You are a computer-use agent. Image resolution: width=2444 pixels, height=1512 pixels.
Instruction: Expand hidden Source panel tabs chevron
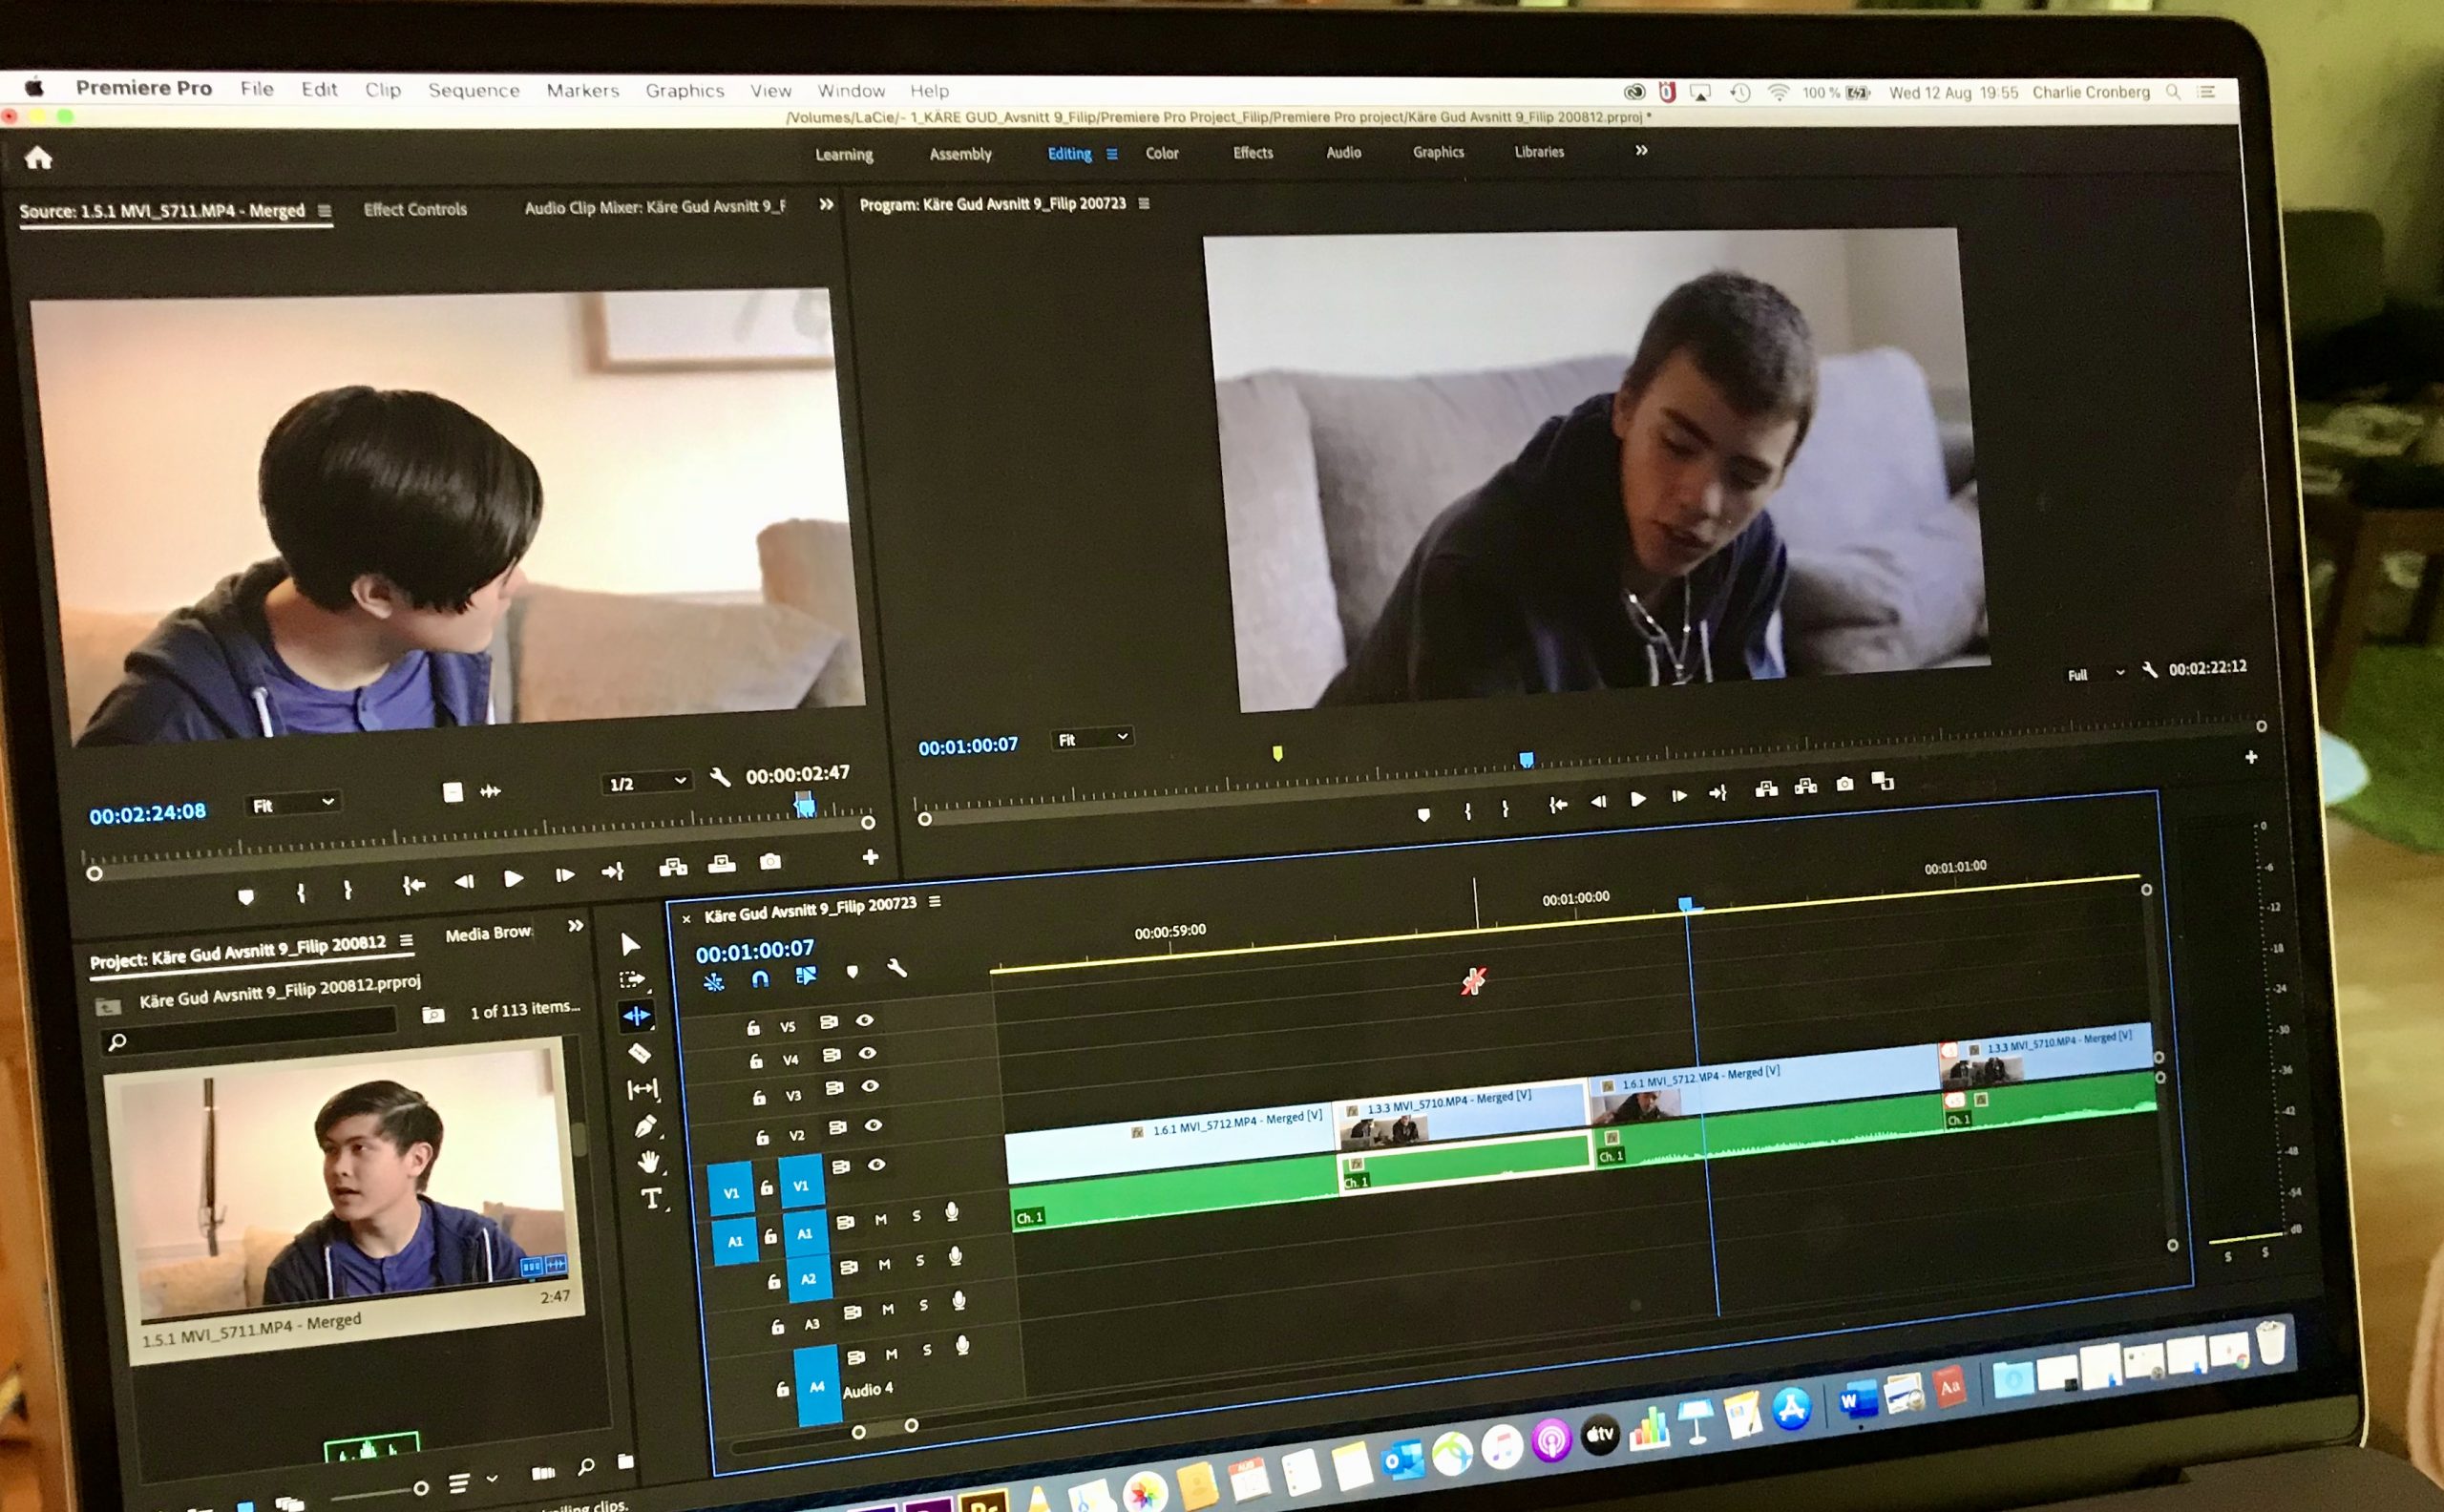click(826, 204)
